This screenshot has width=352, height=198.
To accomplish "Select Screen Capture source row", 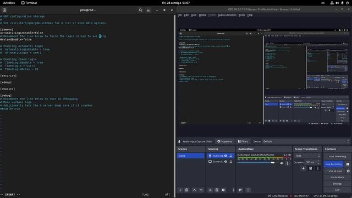I will click(221, 162).
